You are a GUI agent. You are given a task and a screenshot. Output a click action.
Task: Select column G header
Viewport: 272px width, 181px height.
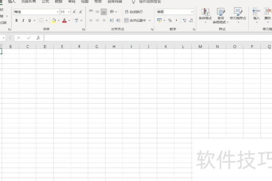point(97,47)
